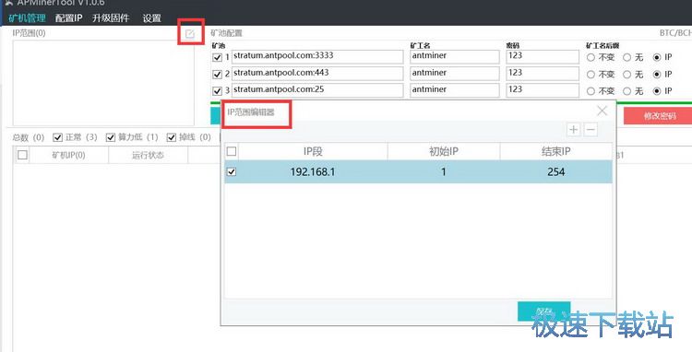The width and height of the screenshot is (692, 352).
Task: Click the stratum.antpool.com:443 pool field
Action: click(x=317, y=73)
